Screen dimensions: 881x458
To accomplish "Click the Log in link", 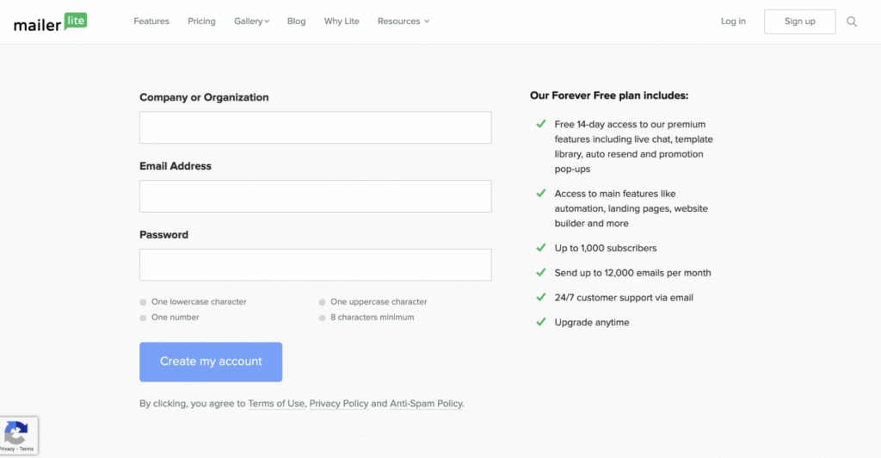I will click(x=733, y=22).
